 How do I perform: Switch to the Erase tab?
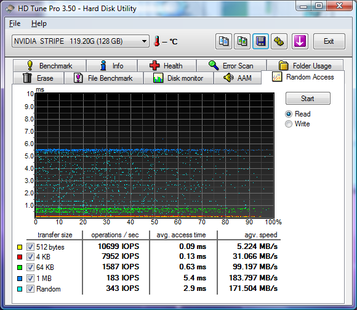[38, 78]
